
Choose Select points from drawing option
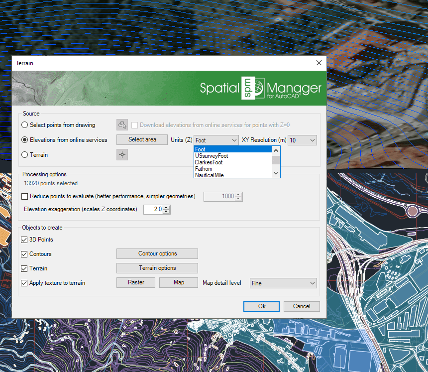pyautogui.click(x=25, y=125)
